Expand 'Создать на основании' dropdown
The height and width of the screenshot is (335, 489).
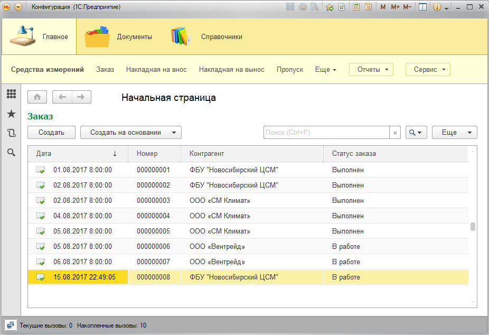[131, 133]
